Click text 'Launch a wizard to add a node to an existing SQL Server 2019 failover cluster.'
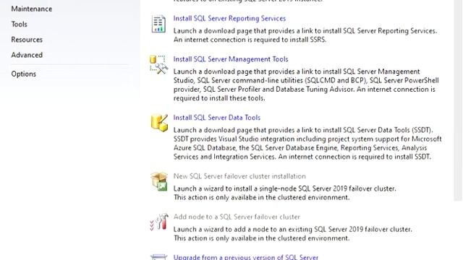The width and height of the screenshot is (463, 260). pos(292,229)
